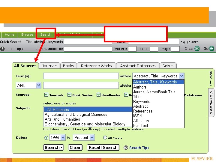Click the Go text in Quick Search
This screenshot has width=216, height=162.
[x=206, y=49]
